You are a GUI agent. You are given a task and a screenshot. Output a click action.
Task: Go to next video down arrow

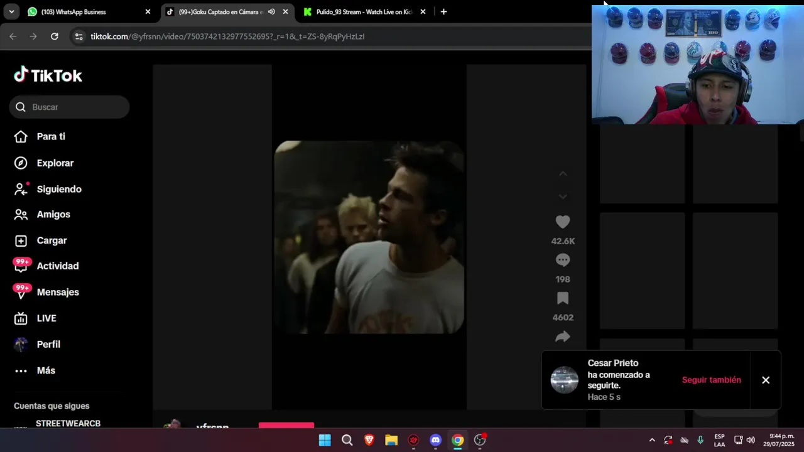coord(563,196)
